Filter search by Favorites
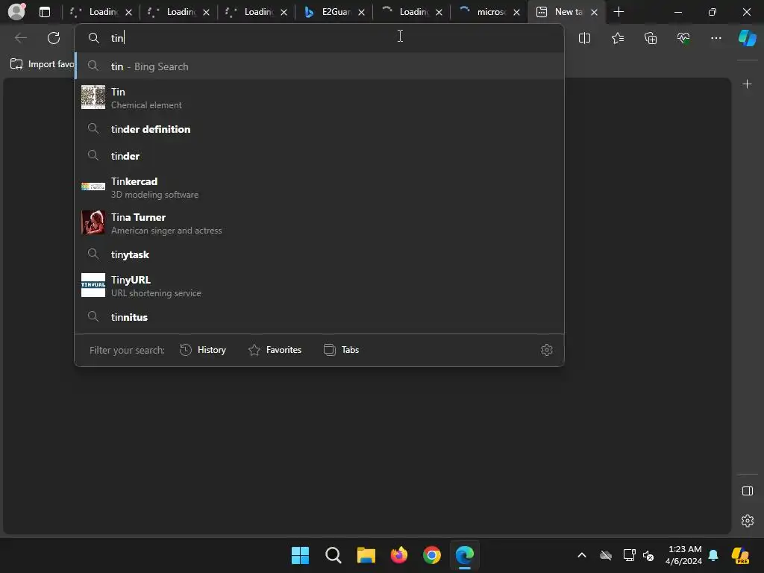 (275, 350)
